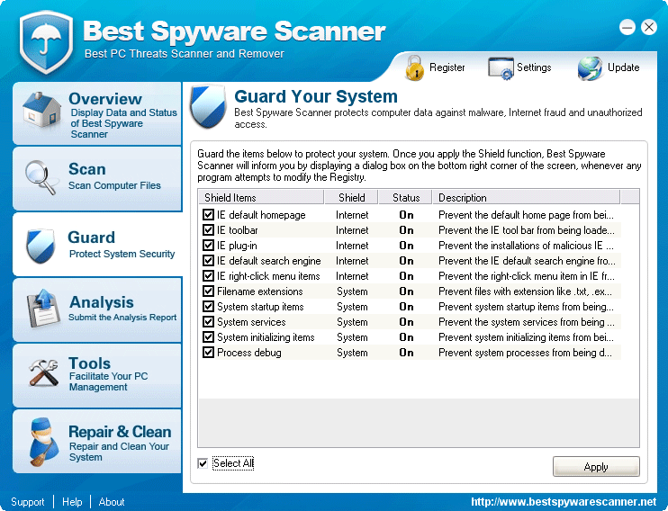Image resolution: width=668 pixels, height=511 pixels.
Task: Open the Repair & Clean tab
Action: pyautogui.click(x=97, y=442)
